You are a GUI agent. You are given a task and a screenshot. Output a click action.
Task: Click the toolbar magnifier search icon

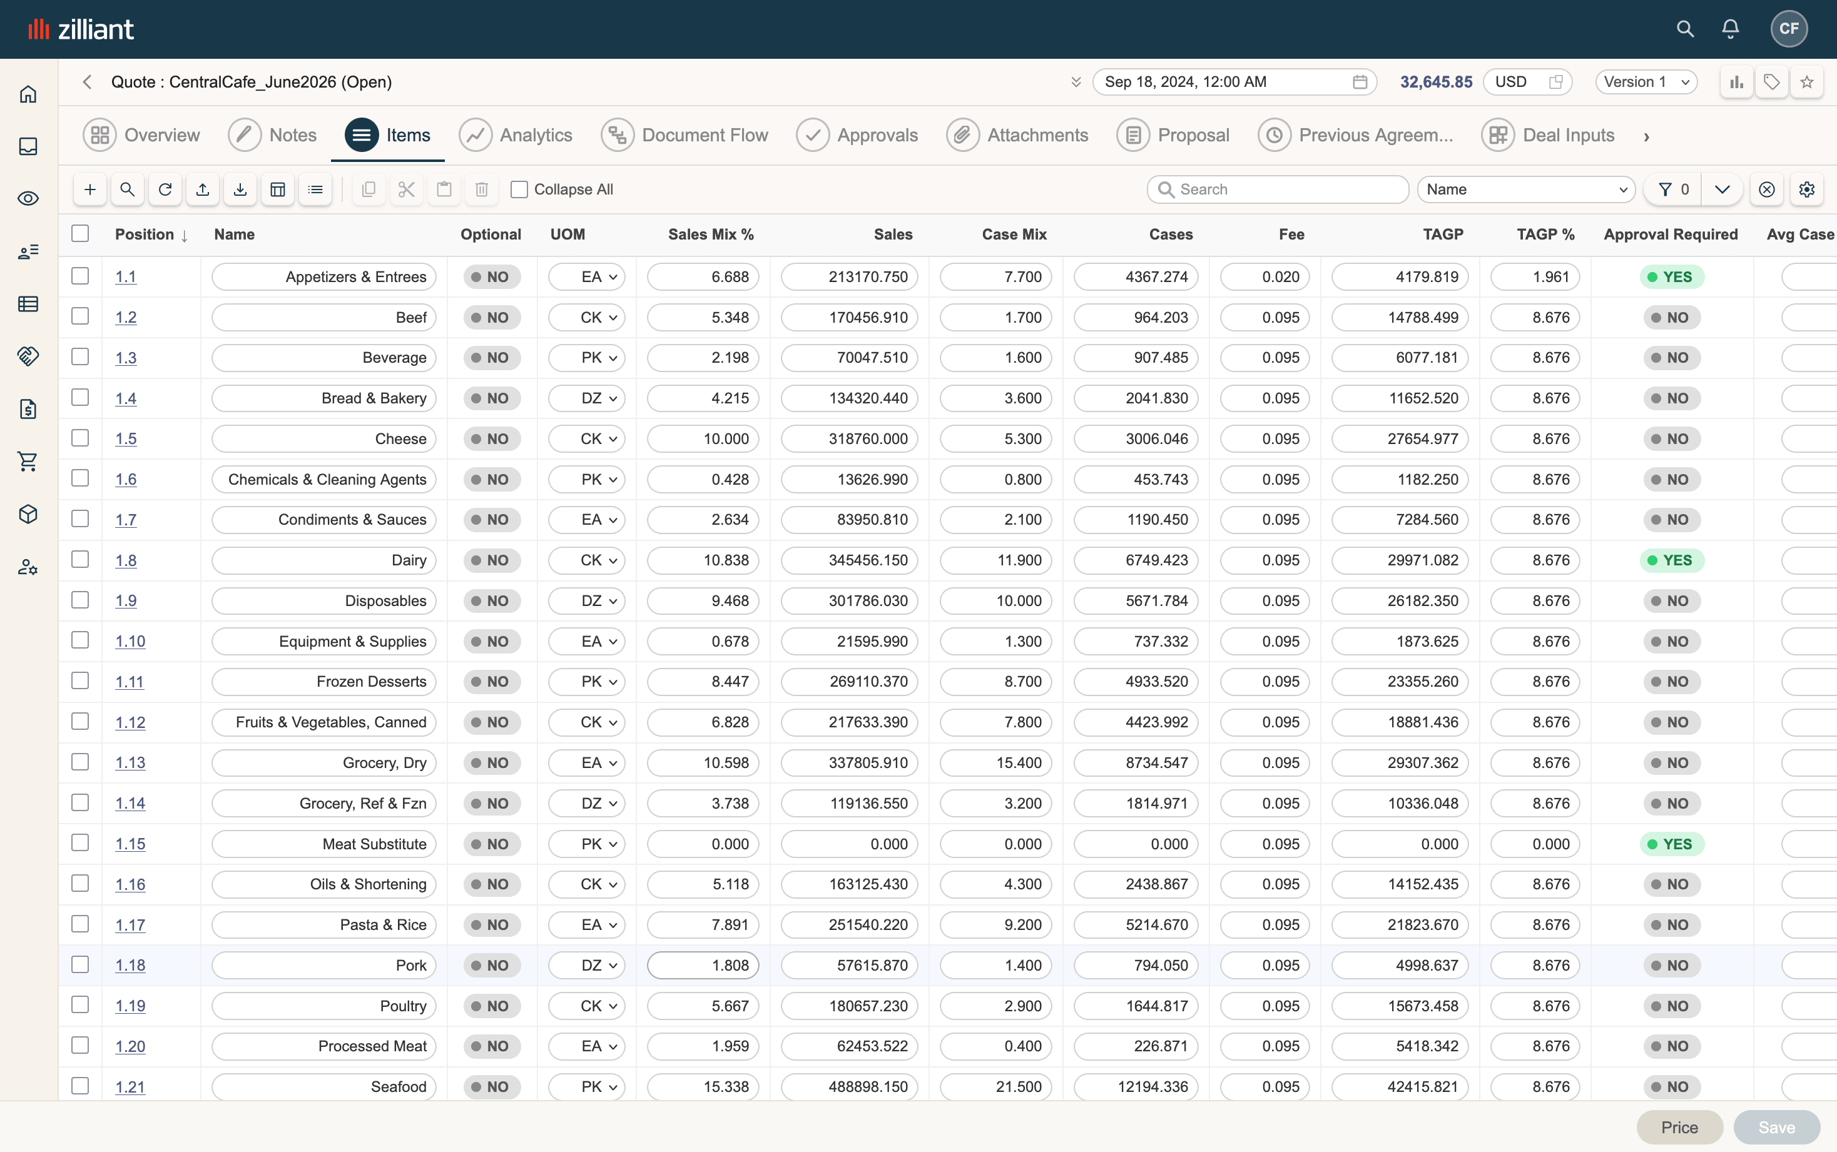pos(127,189)
